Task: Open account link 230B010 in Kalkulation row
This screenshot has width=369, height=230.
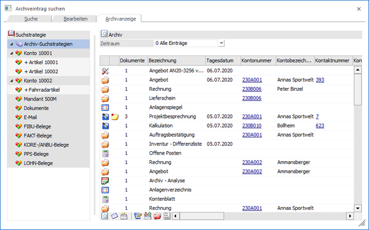Action: point(252,126)
